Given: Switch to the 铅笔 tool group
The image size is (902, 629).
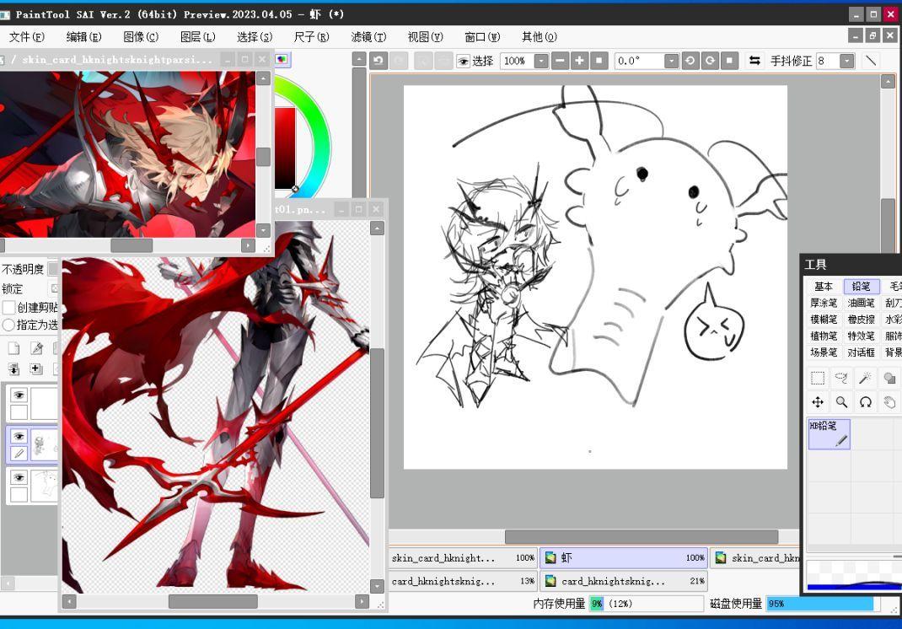Looking at the screenshot, I should click(862, 286).
